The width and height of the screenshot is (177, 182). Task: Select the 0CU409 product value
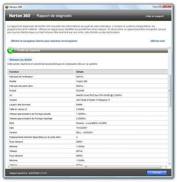click(80, 91)
